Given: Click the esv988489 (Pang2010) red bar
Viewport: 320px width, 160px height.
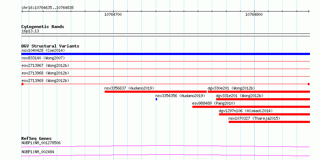Looking at the screenshot, I should [251, 107].
